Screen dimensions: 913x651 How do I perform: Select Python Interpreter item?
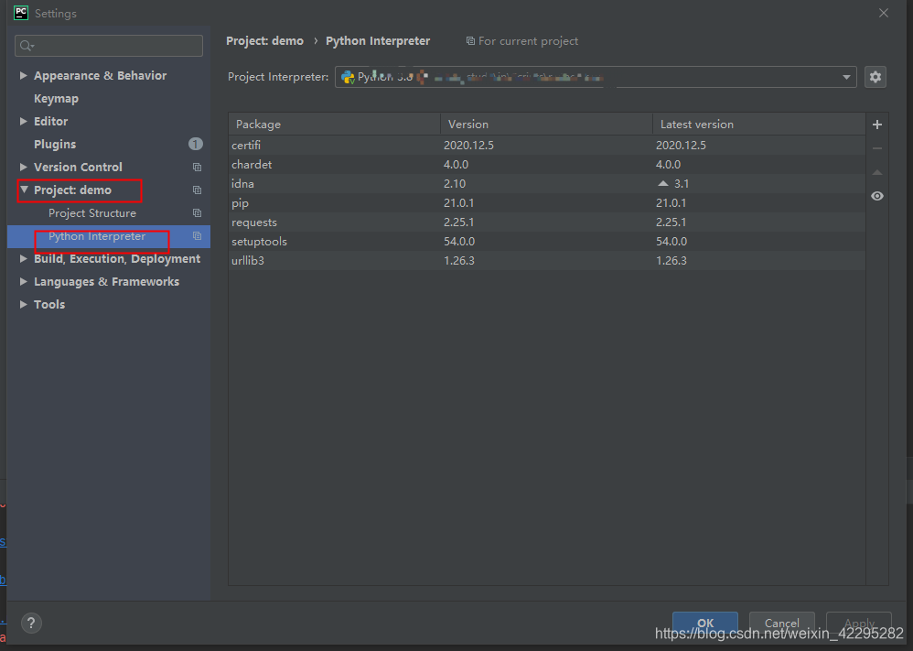point(97,236)
